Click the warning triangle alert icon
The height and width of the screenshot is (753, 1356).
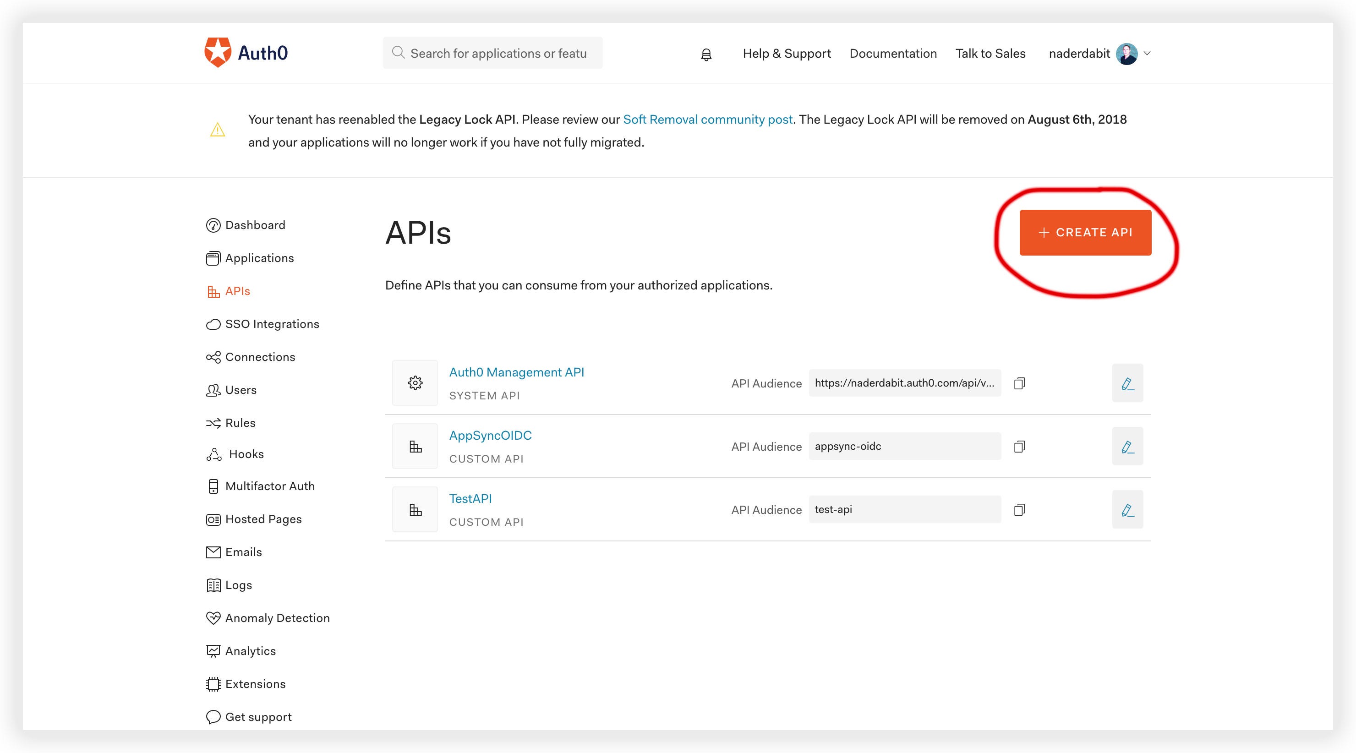point(218,130)
